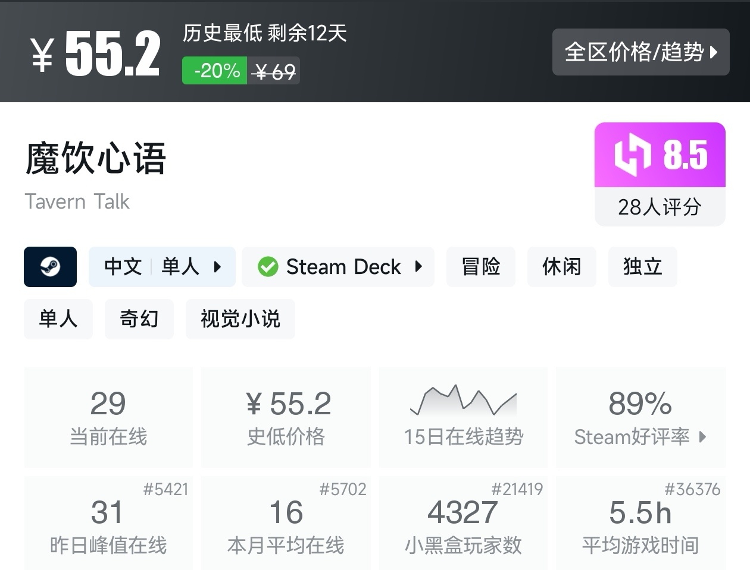Screen dimensions: 750x570
Task: Click the 史低价格 card showing ¥55.2
Action: pyautogui.click(x=286, y=416)
